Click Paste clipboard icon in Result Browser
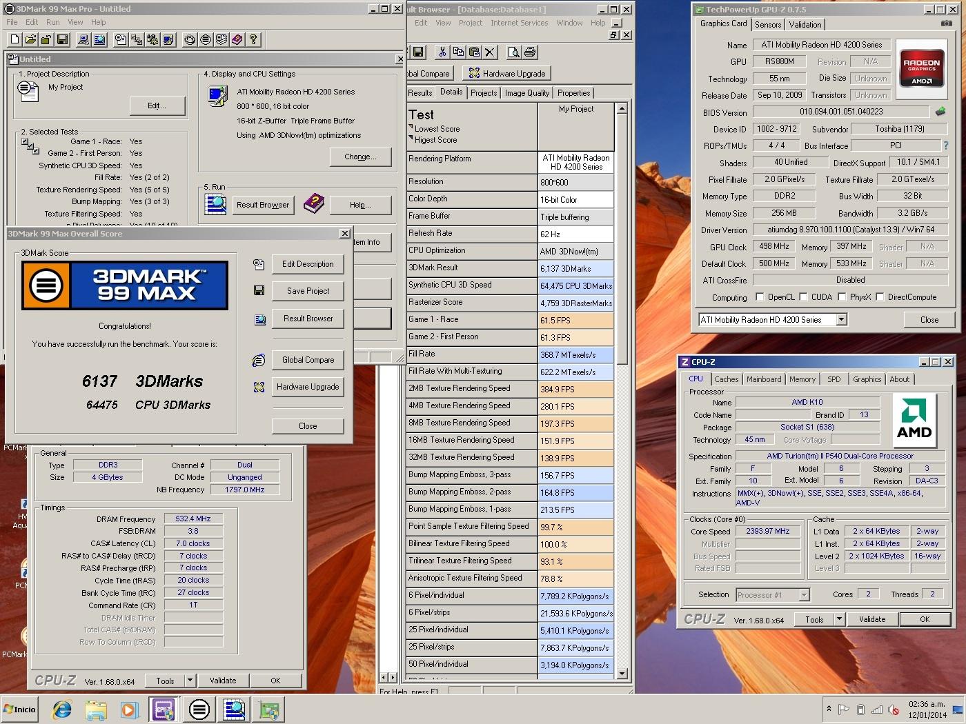Image resolution: width=966 pixels, height=724 pixels. (474, 52)
